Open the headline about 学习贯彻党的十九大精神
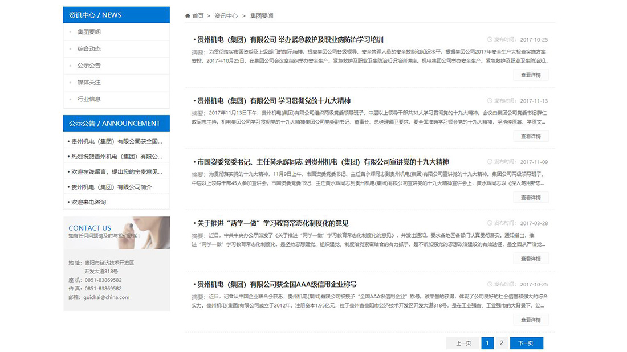The height and width of the screenshot is (352, 627). pyautogui.click(x=272, y=101)
